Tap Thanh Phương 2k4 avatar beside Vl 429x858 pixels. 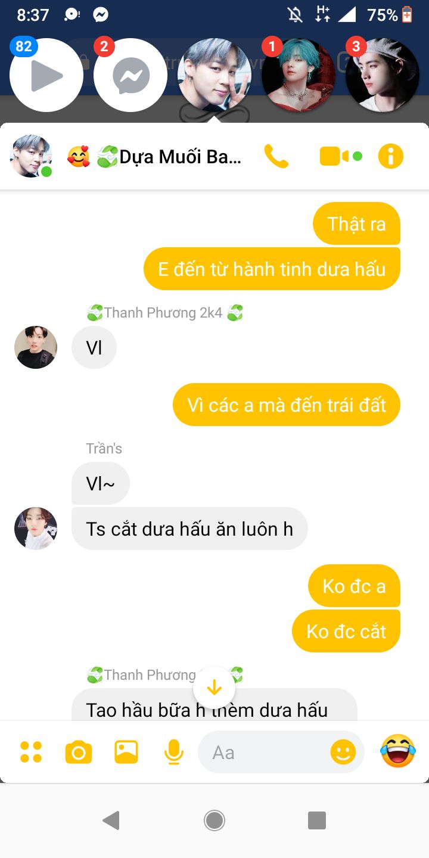tap(36, 347)
